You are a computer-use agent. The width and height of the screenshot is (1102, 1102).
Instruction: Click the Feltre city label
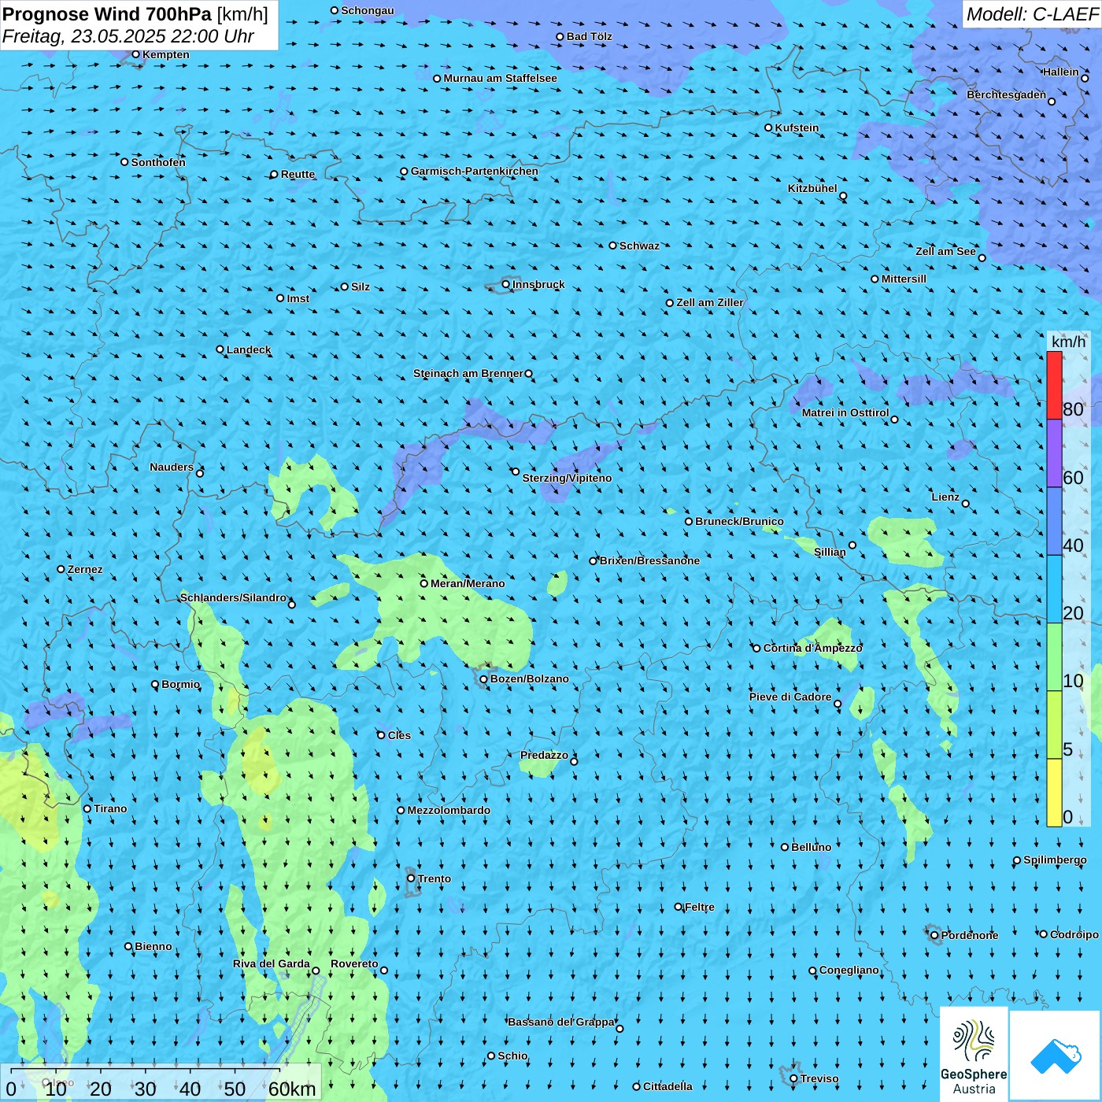pos(700,907)
